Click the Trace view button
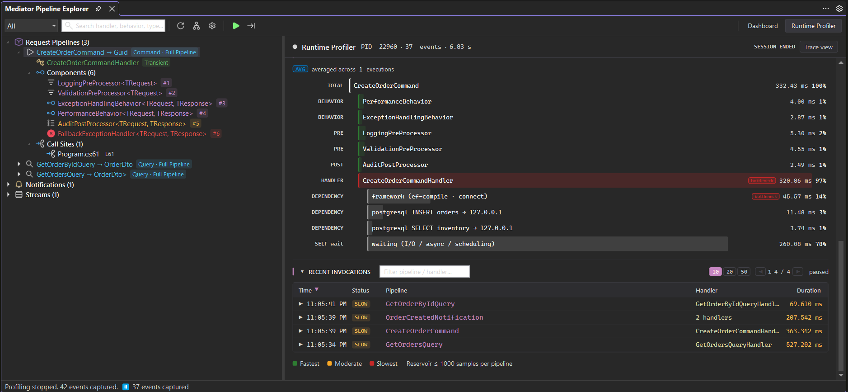The image size is (848, 392). click(818, 47)
